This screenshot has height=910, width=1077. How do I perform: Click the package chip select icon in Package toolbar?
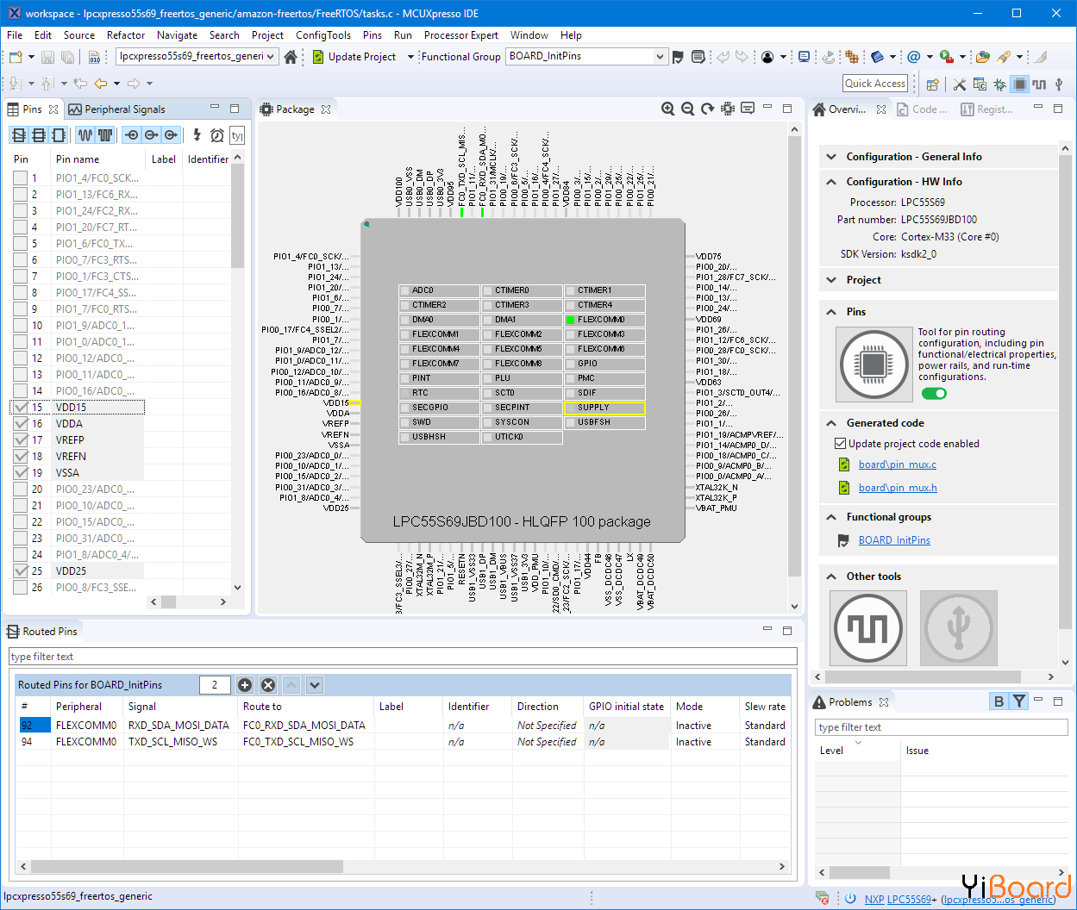click(x=728, y=109)
